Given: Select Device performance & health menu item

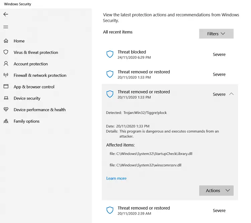Looking at the screenshot, I should point(39,110).
